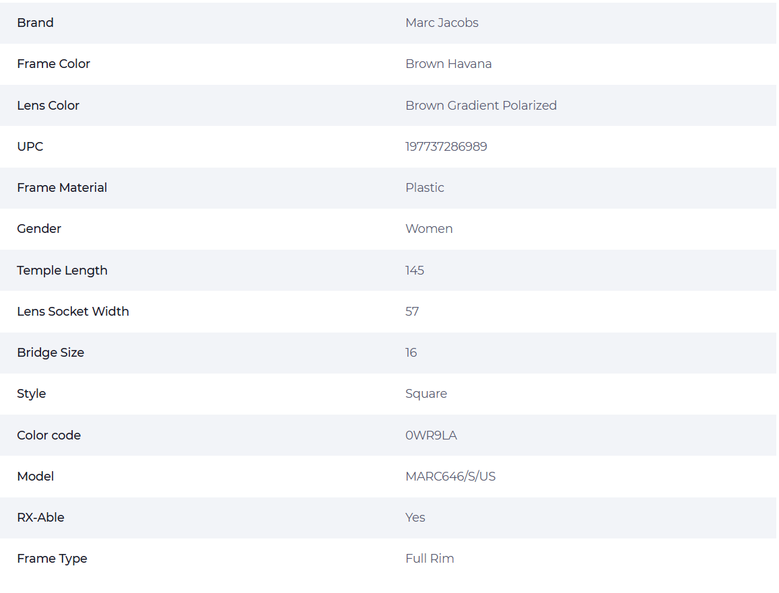Click the Brown Havana frame color value
This screenshot has height=593, width=779.
click(x=448, y=64)
